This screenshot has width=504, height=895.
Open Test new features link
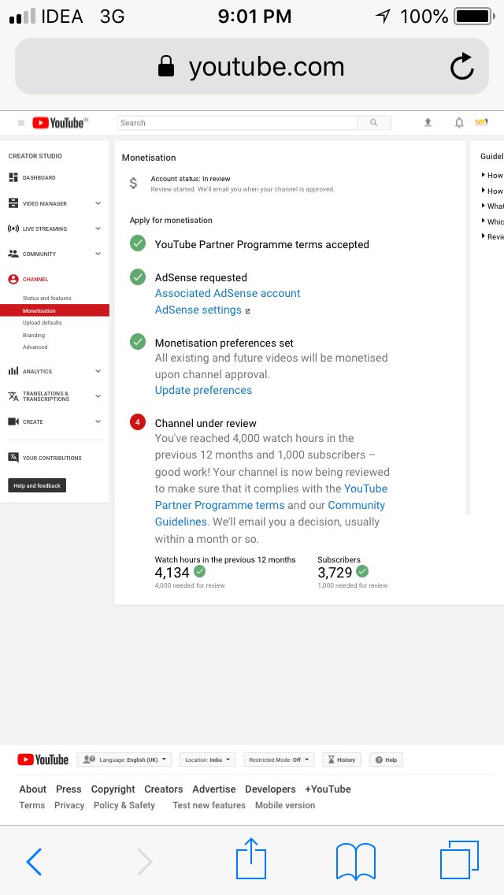(x=209, y=805)
